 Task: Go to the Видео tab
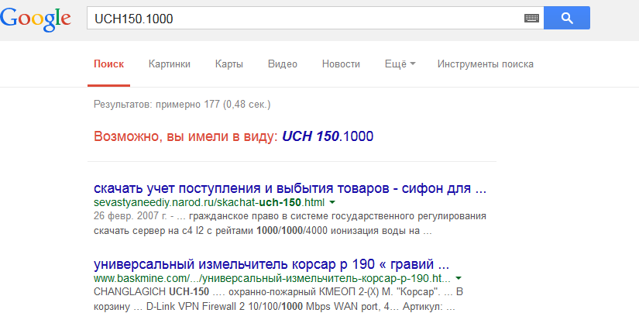(x=283, y=64)
